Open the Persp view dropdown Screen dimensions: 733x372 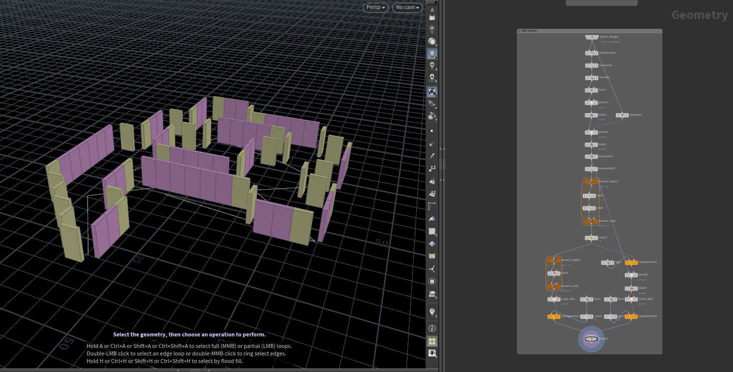coord(375,8)
